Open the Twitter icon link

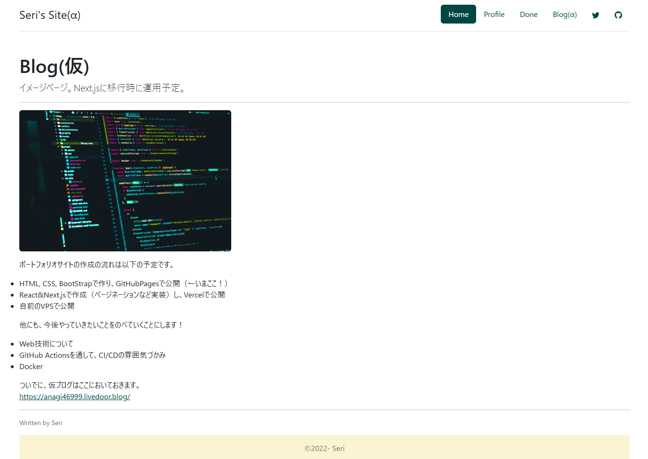(596, 15)
